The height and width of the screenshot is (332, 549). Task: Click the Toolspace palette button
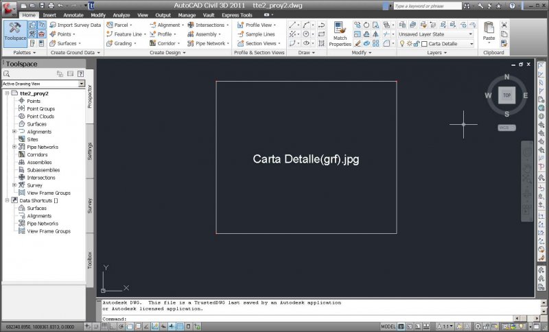pyautogui.click(x=15, y=31)
